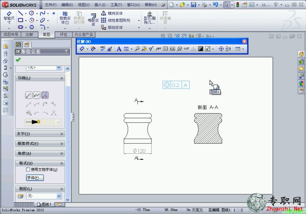This screenshot has width=306, height=214.
Task: Collapse the 图层(L) section
Action: (x=62, y=189)
